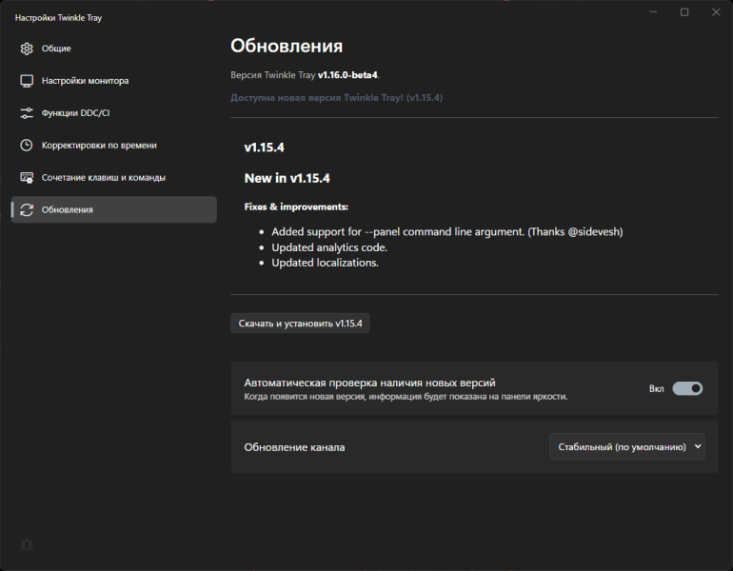Maximize the Twinkle Tray settings window
Image resolution: width=733 pixels, height=571 pixels.
click(x=684, y=12)
